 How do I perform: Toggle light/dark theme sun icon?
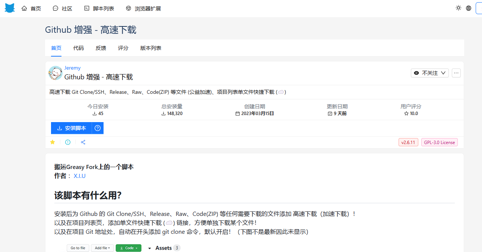coord(459,8)
